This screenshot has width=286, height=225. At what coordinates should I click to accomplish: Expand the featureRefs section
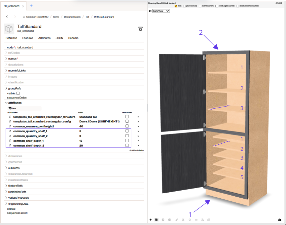pos(6,186)
